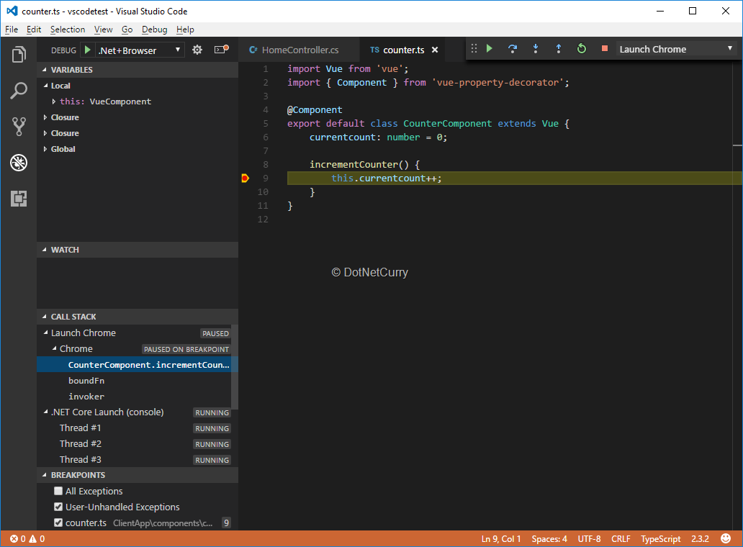Open the File menu
The height and width of the screenshot is (547, 743).
[12, 30]
